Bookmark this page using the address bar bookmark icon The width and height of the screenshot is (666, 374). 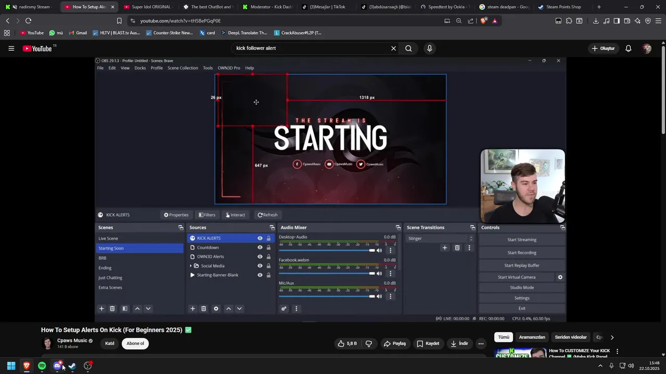point(119,21)
